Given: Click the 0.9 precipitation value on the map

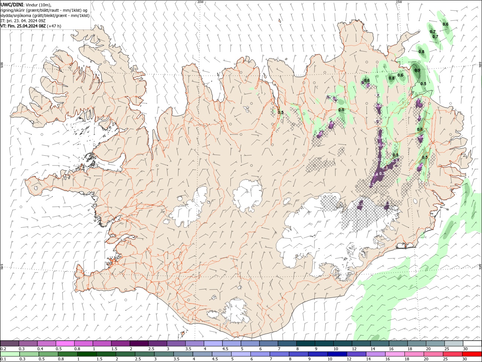Looking at the screenshot, I should [x=417, y=70].
